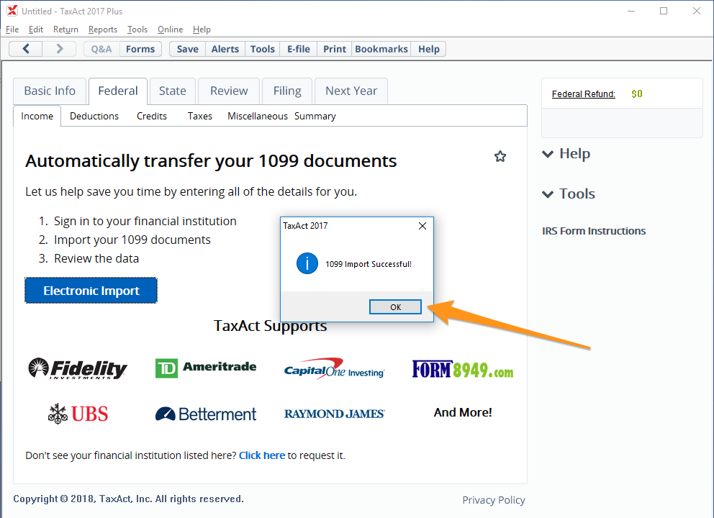Image resolution: width=714 pixels, height=518 pixels.
Task: Switch to the Next Year tab
Action: coord(351,91)
